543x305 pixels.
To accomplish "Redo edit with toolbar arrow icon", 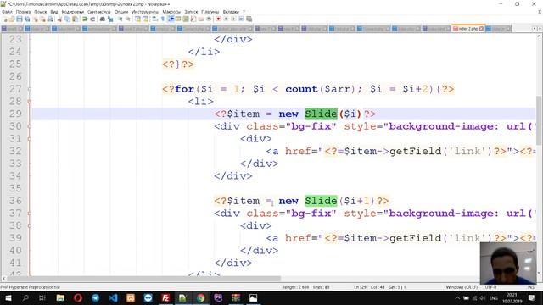I will tap(92, 19).
